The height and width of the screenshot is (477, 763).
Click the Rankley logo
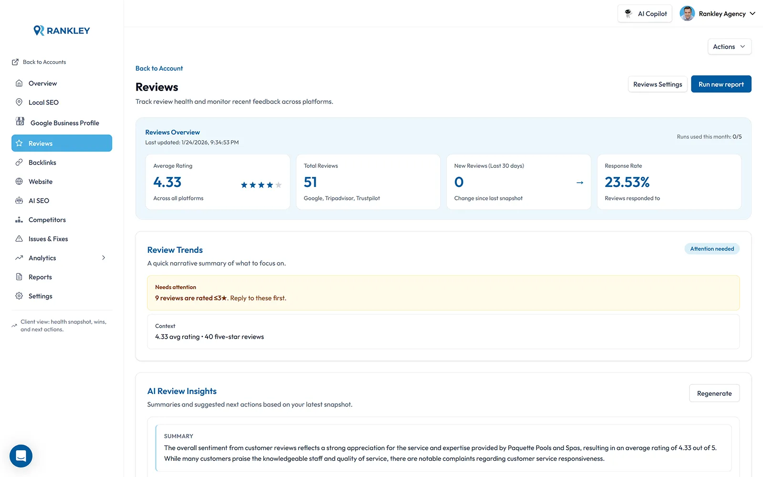click(61, 30)
